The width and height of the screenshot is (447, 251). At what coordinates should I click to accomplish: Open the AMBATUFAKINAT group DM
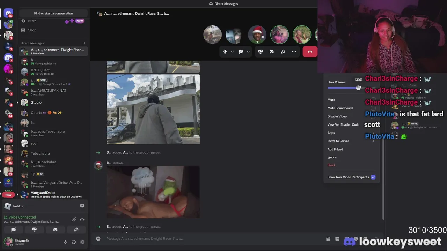[x=53, y=92]
